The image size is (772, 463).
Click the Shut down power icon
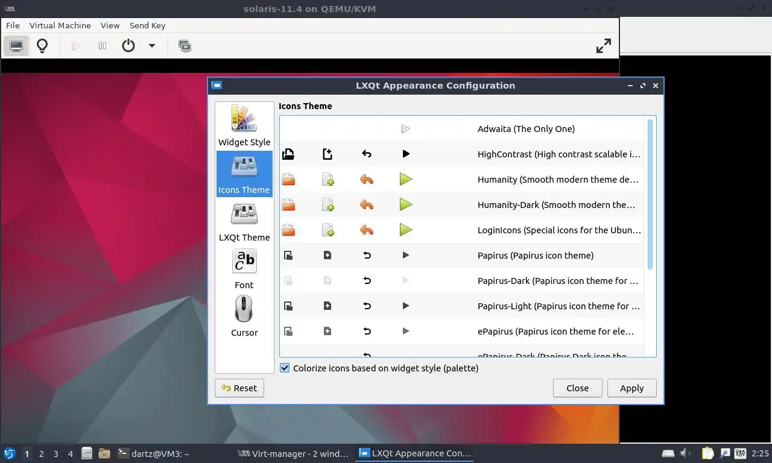pyautogui.click(x=128, y=46)
